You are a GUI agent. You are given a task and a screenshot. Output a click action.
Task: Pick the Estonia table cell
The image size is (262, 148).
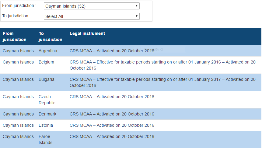46,125
